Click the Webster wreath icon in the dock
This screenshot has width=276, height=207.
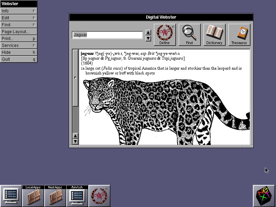(x=99, y=196)
